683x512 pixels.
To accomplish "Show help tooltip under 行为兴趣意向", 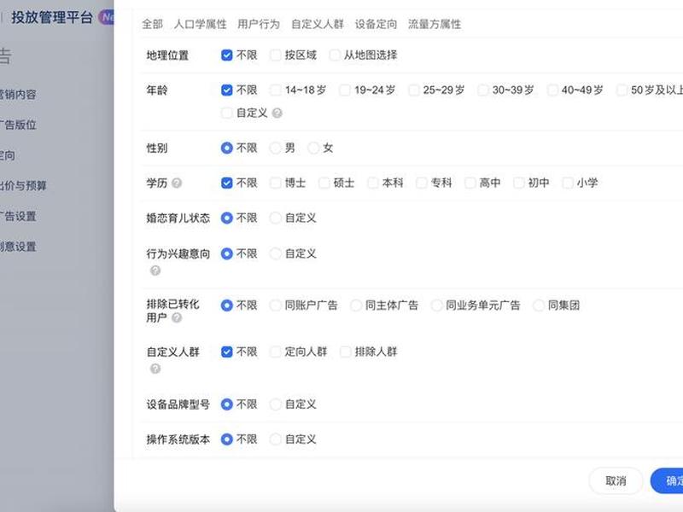I will point(155,271).
